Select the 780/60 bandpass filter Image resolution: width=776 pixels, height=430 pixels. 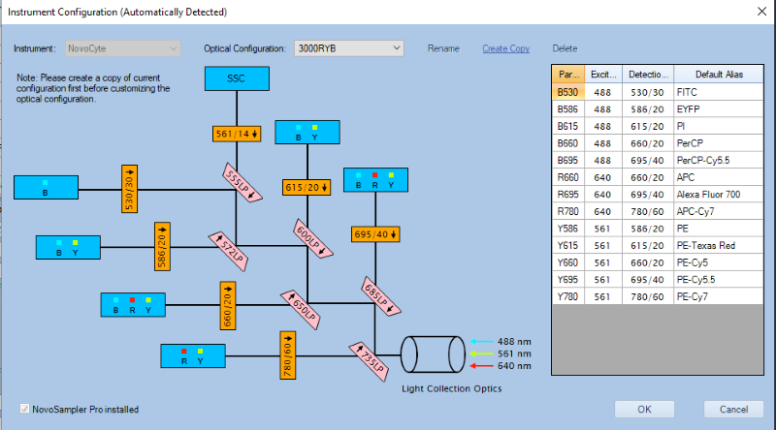287,355
